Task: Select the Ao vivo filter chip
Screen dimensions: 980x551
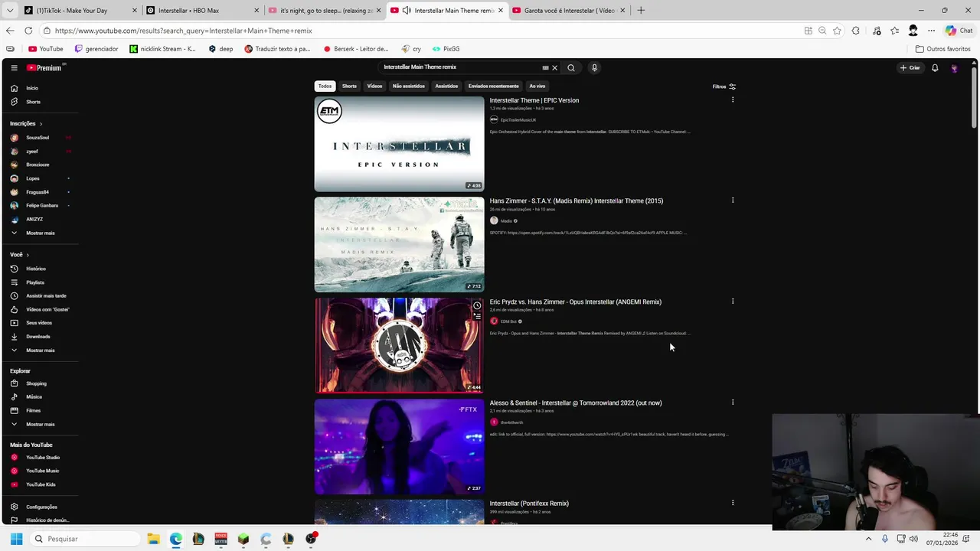Action: pos(537,86)
